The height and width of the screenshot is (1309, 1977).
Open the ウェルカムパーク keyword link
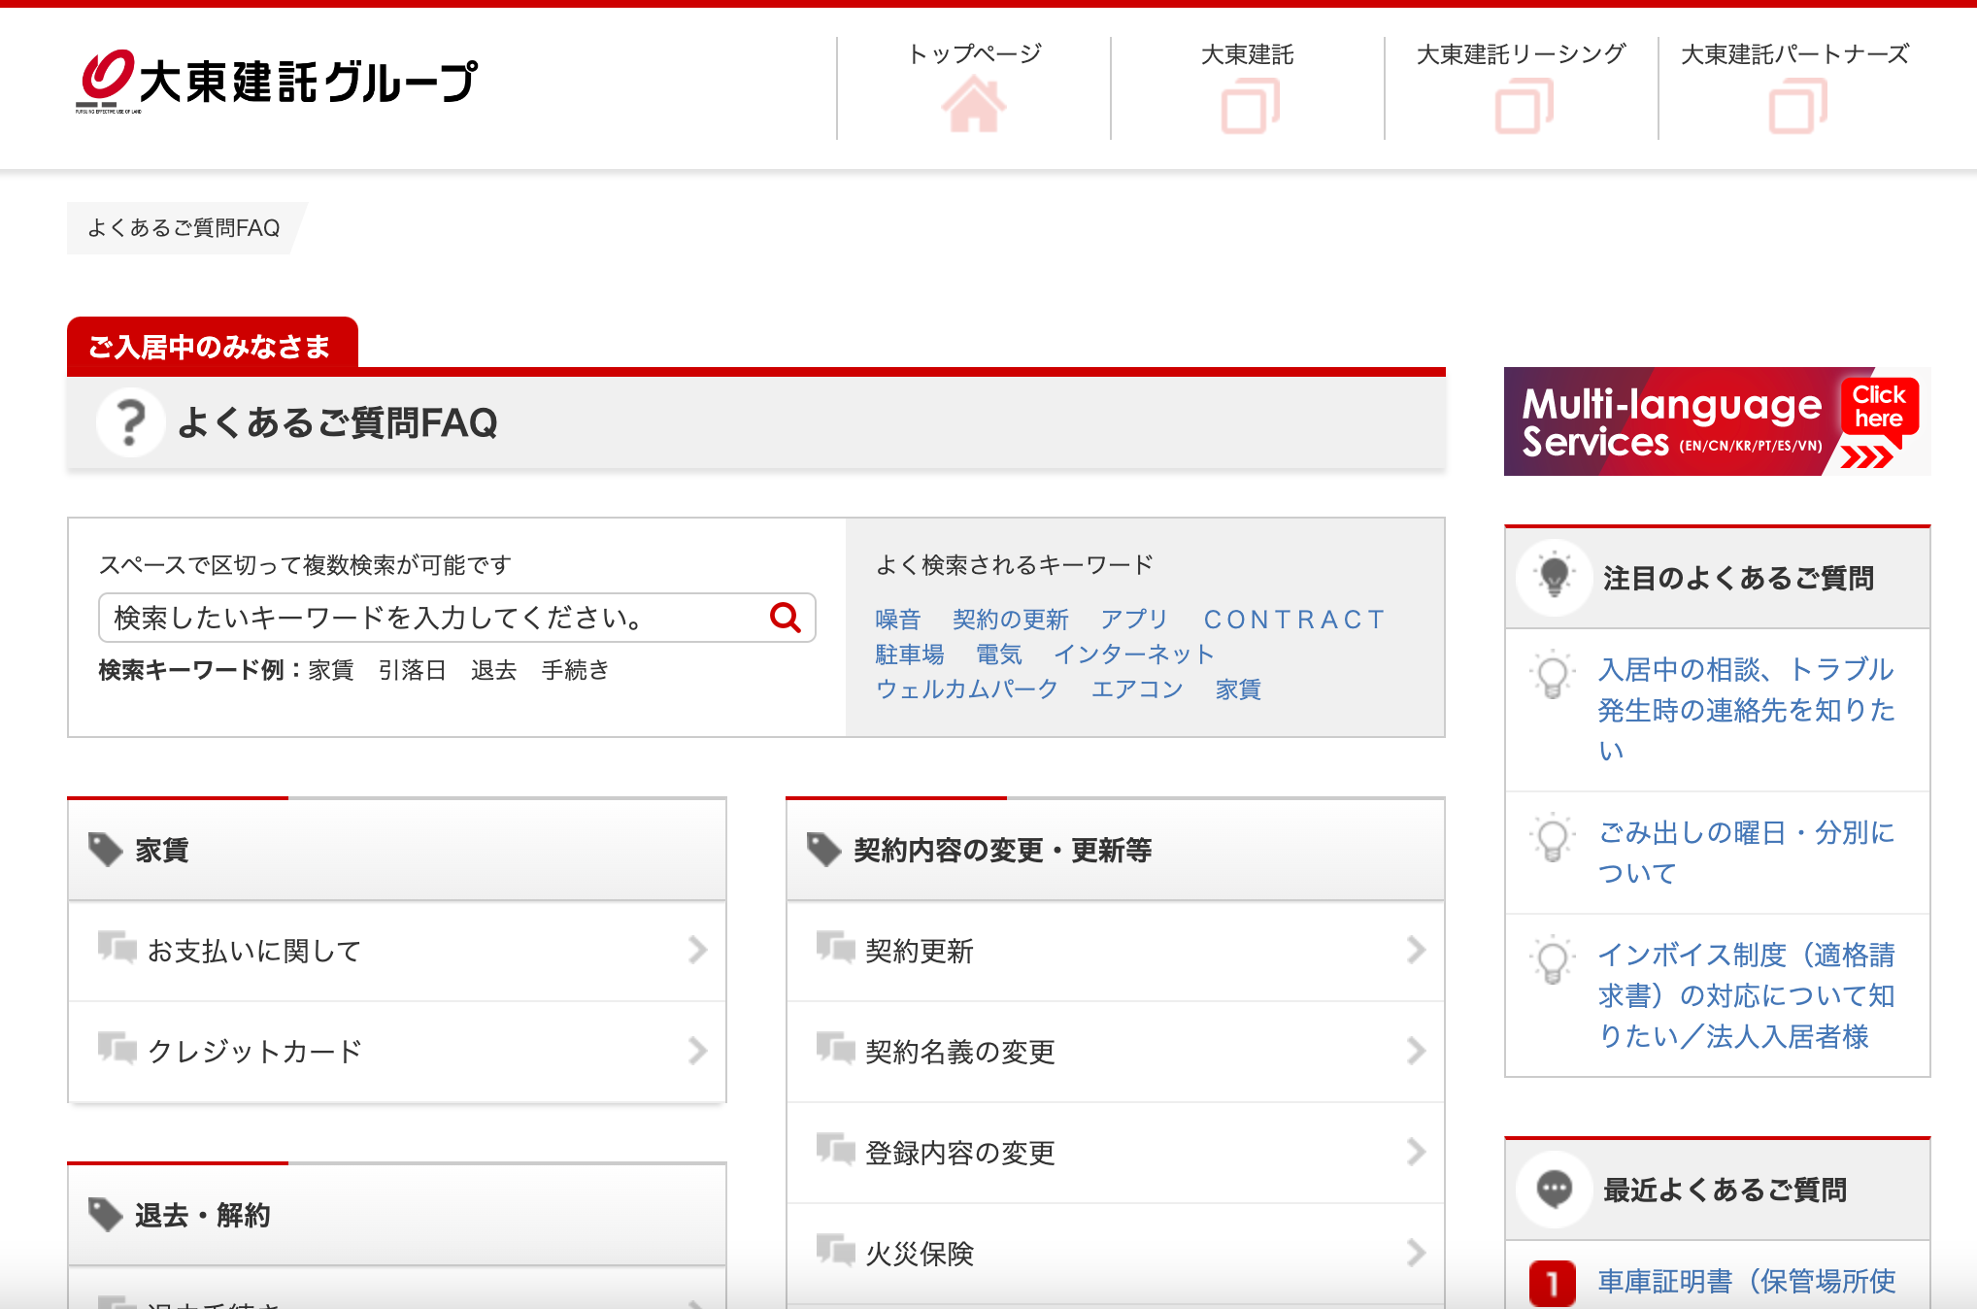coord(967,688)
